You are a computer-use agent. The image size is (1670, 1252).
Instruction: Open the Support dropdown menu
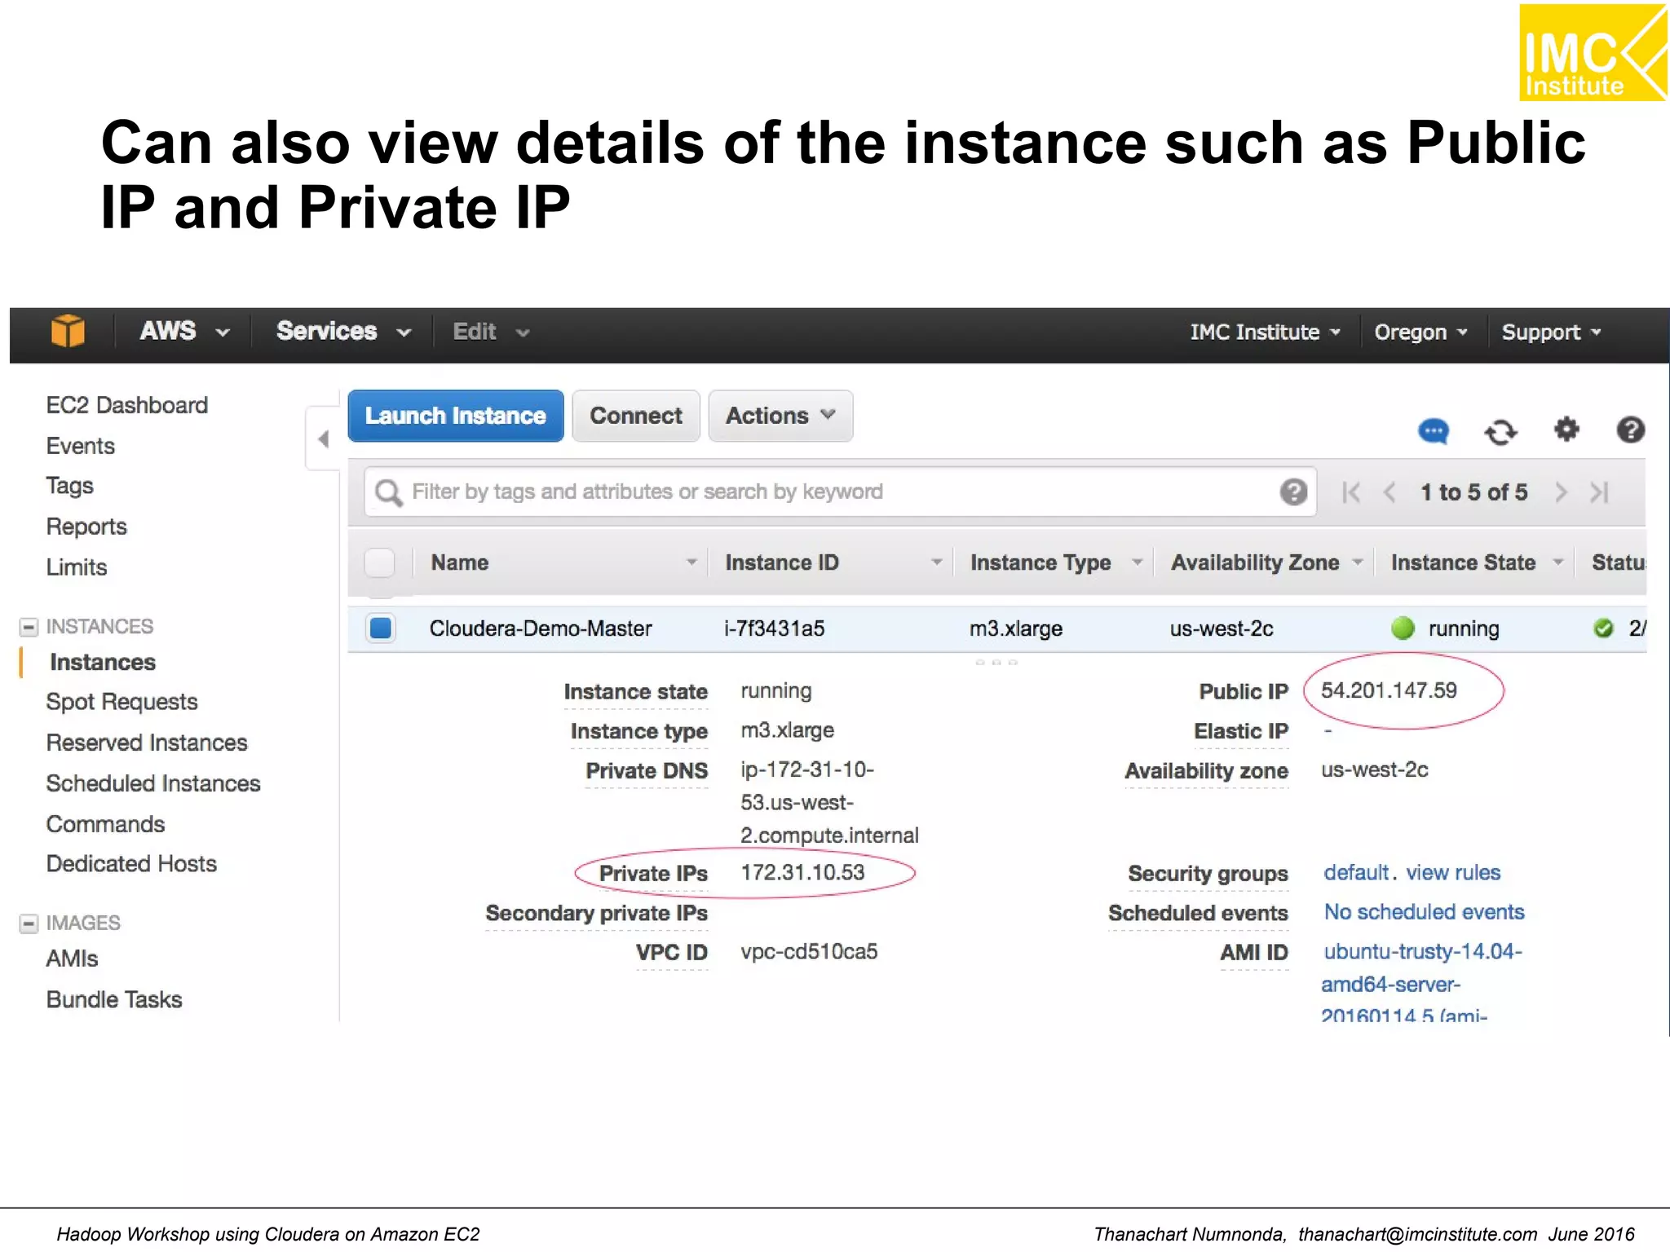(1551, 333)
